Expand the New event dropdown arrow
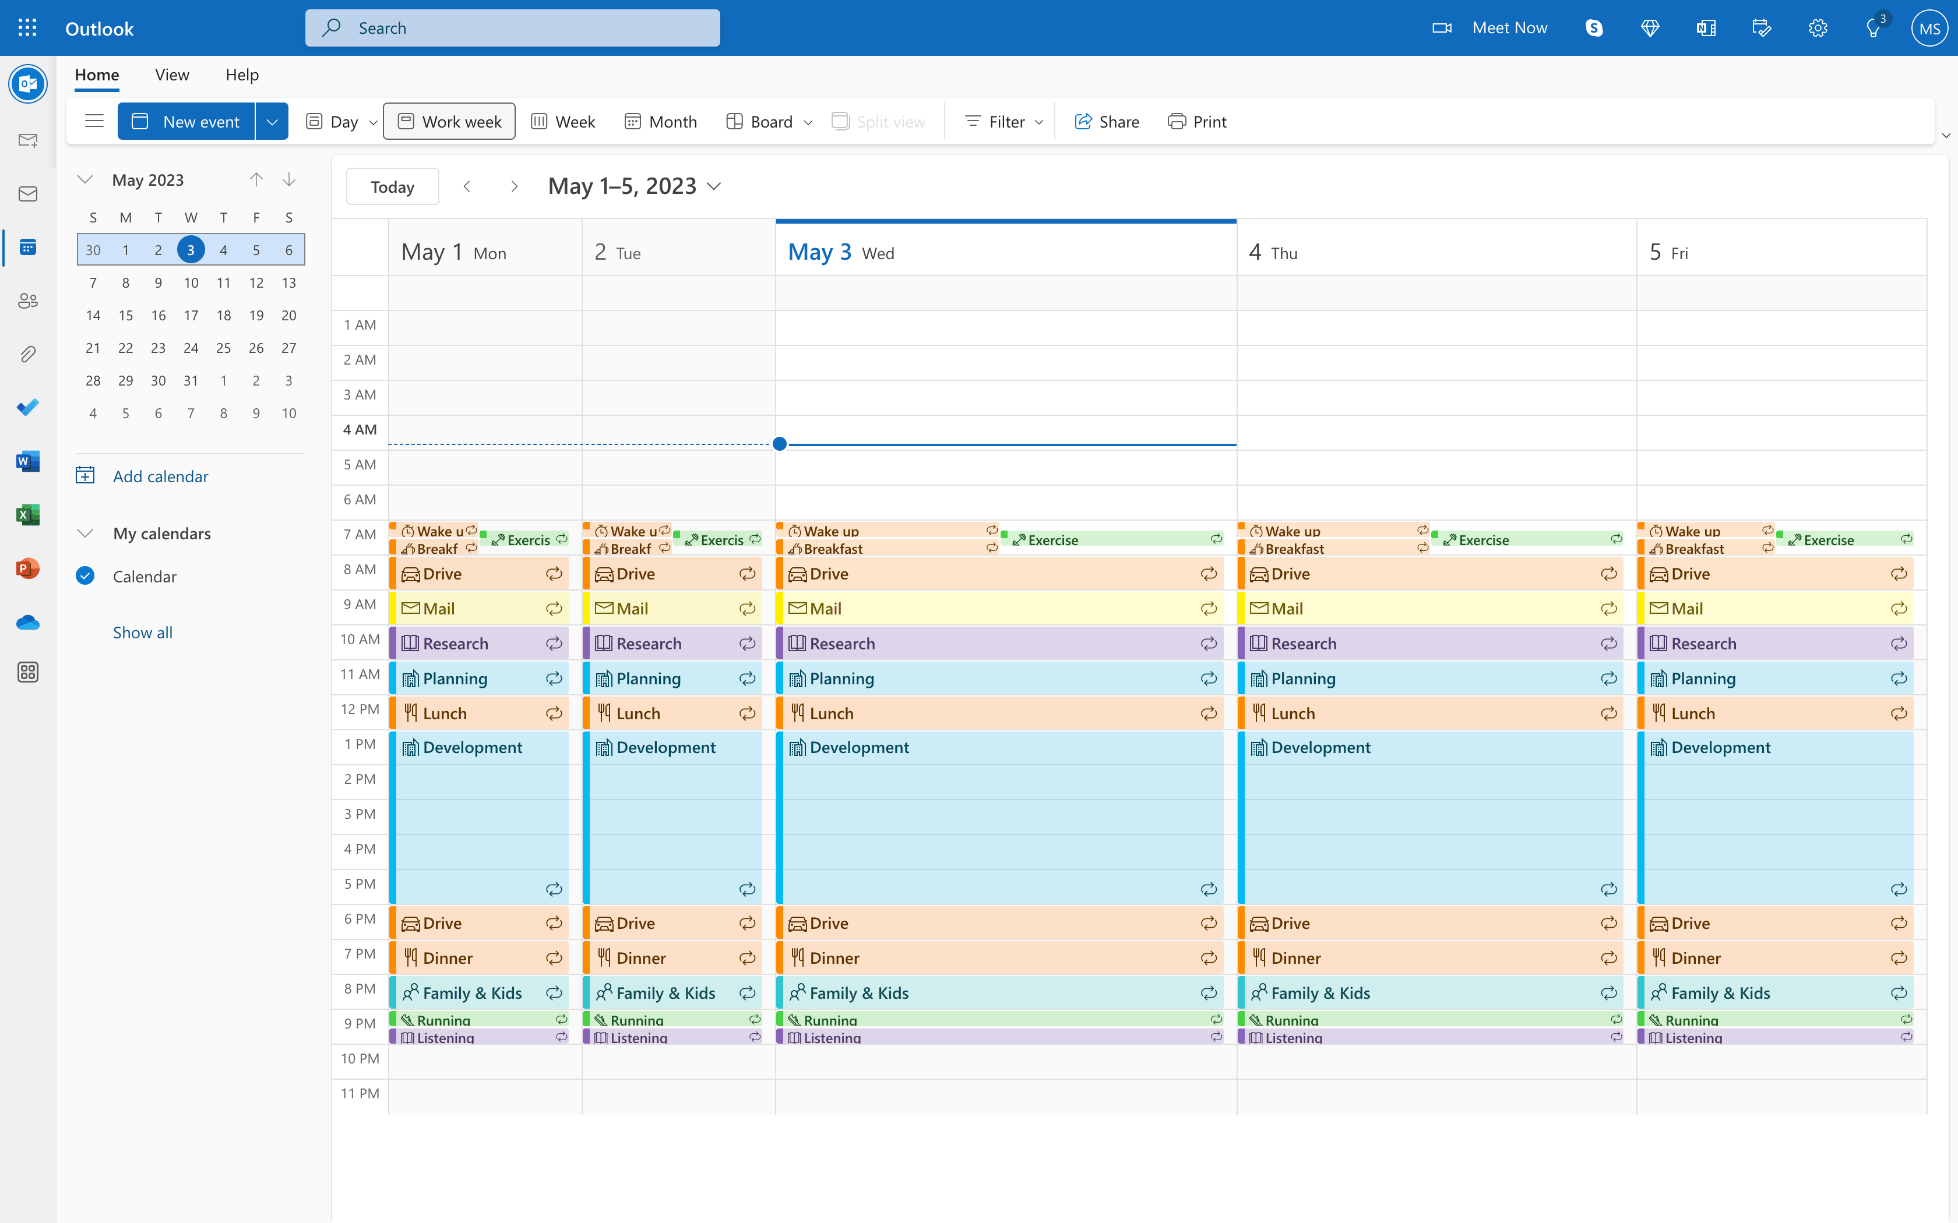This screenshot has height=1223, width=1958. pos(272,121)
